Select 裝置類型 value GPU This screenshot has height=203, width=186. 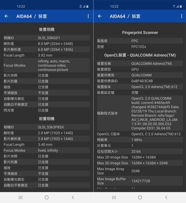pyautogui.click(x=135, y=69)
